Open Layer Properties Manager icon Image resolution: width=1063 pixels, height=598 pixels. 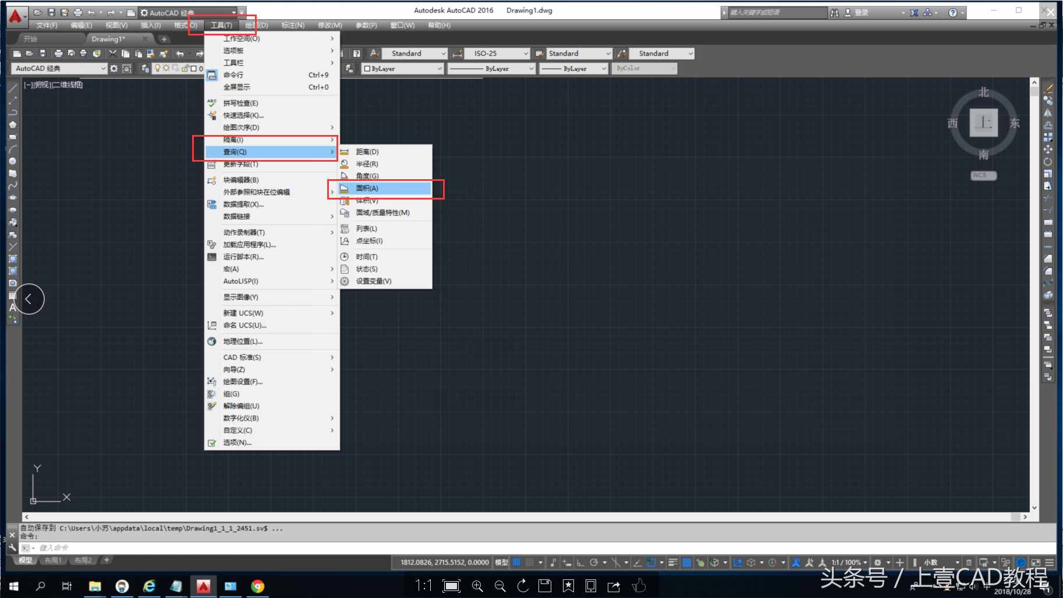[x=145, y=69]
